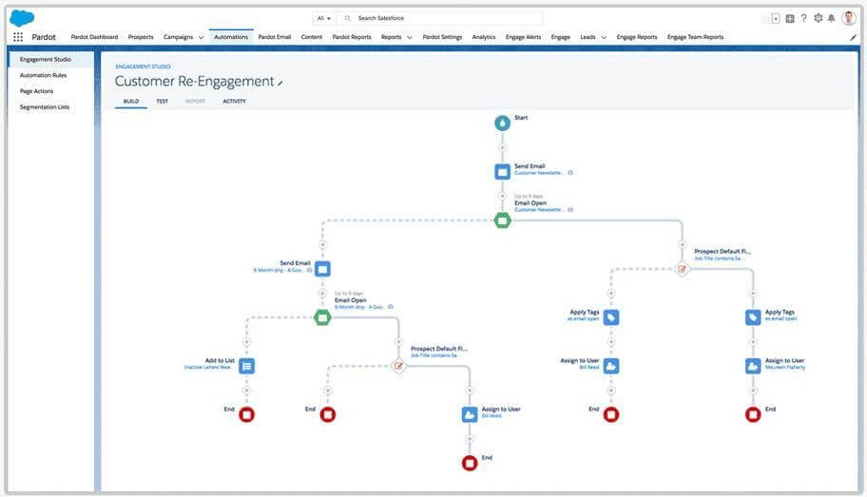Open Assign to User Bill Reed node under 6 Month drip rule
The width and height of the screenshot is (867, 497).
(470, 414)
